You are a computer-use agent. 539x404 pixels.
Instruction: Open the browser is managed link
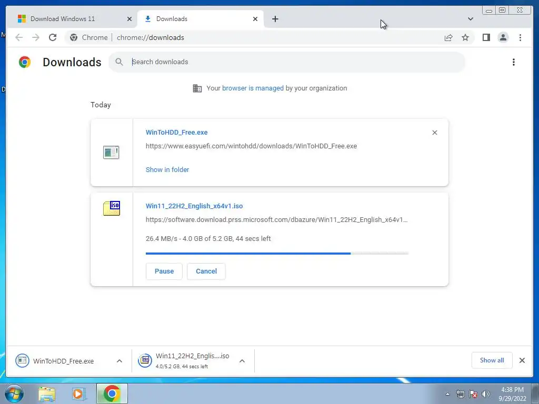[253, 88]
